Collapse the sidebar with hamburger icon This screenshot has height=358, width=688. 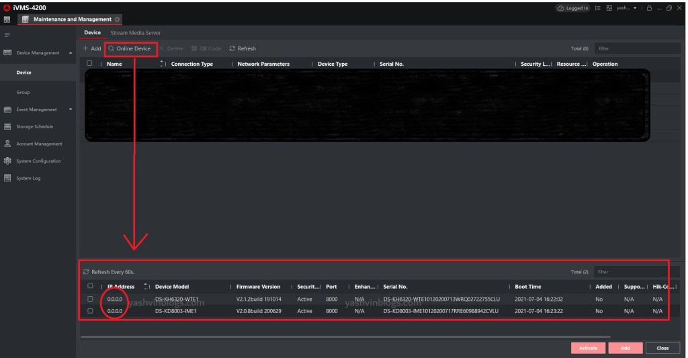click(7, 34)
